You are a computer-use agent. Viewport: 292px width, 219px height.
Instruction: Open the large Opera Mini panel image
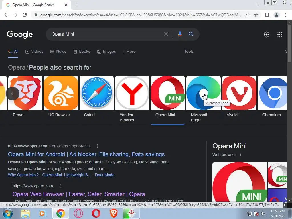(240, 182)
